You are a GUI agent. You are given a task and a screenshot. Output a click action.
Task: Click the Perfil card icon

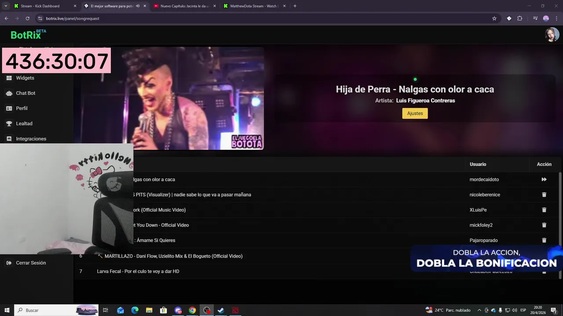click(x=9, y=108)
